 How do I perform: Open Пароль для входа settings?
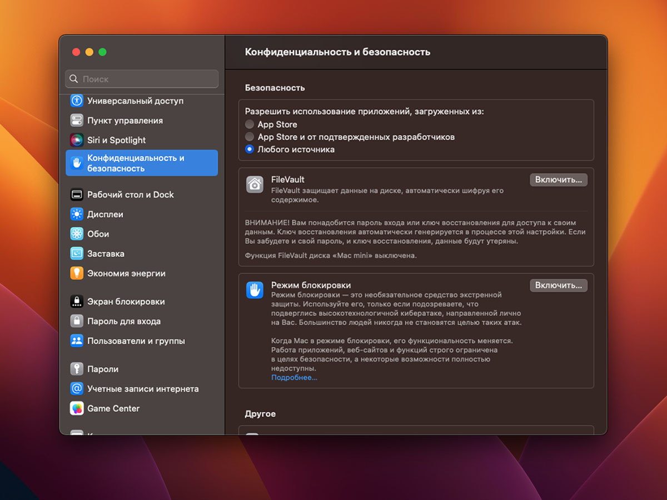123,321
